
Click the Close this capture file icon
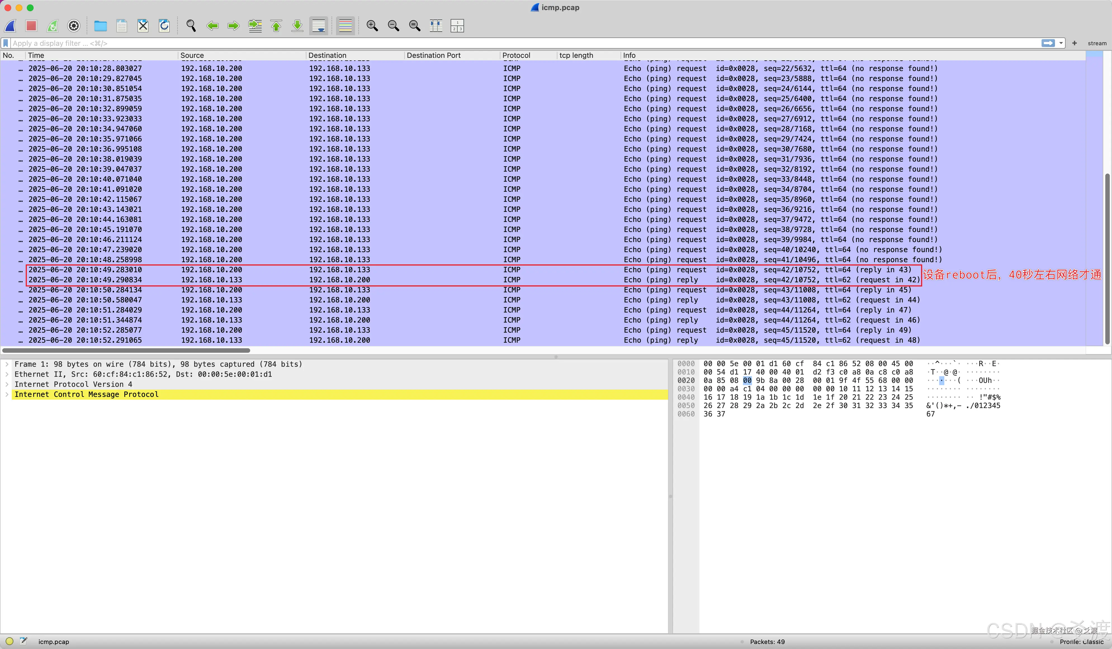tap(143, 26)
